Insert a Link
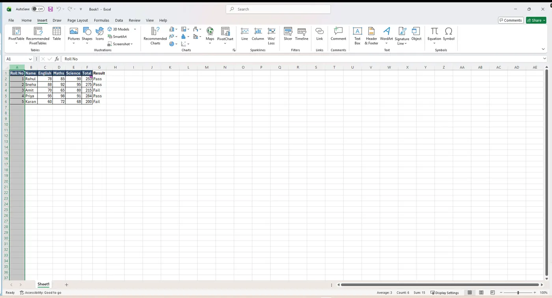 pyautogui.click(x=320, y=34)
